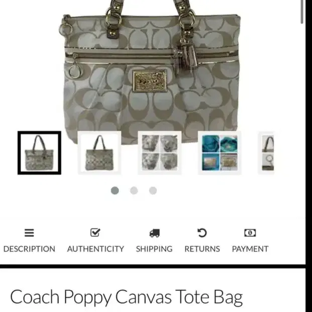View the four-corner detail thumbnail
Image resolution: width=312 pixels, height=312 pixels.
pyautogui.click(x=160, y=153)
